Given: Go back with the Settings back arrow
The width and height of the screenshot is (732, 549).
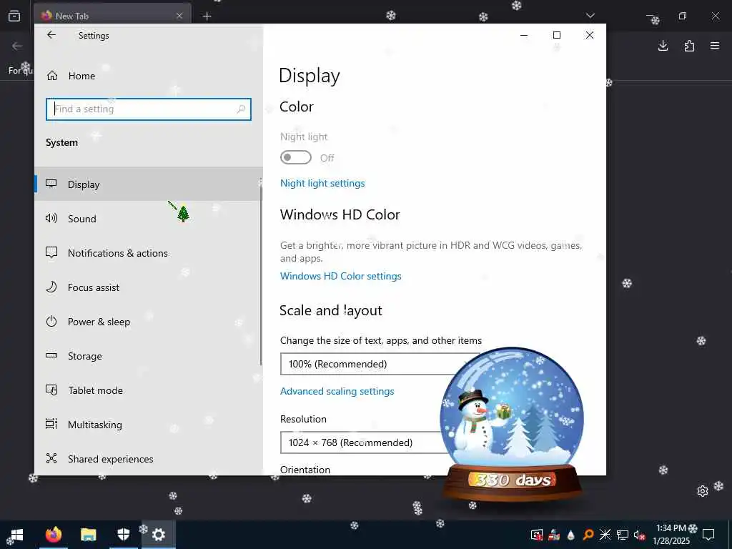Looking at the screenshot, I should pos(51,35).
